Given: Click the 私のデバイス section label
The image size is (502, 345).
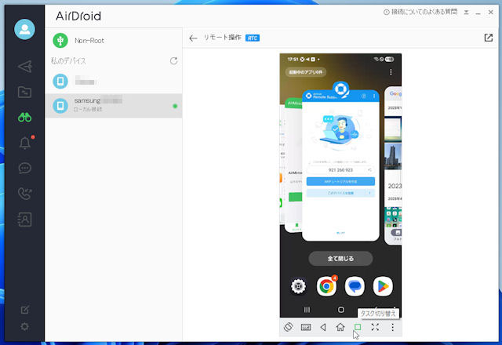Looking at the screenshot, I should coord(68,61).
